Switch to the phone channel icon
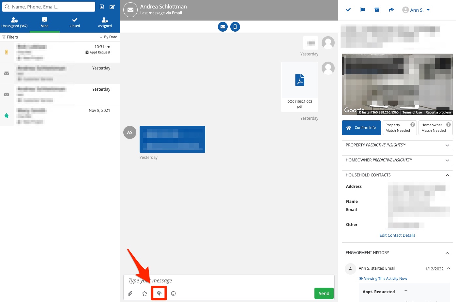The height and width of the screenshot is (302, 456). click(x=235, y=27)
